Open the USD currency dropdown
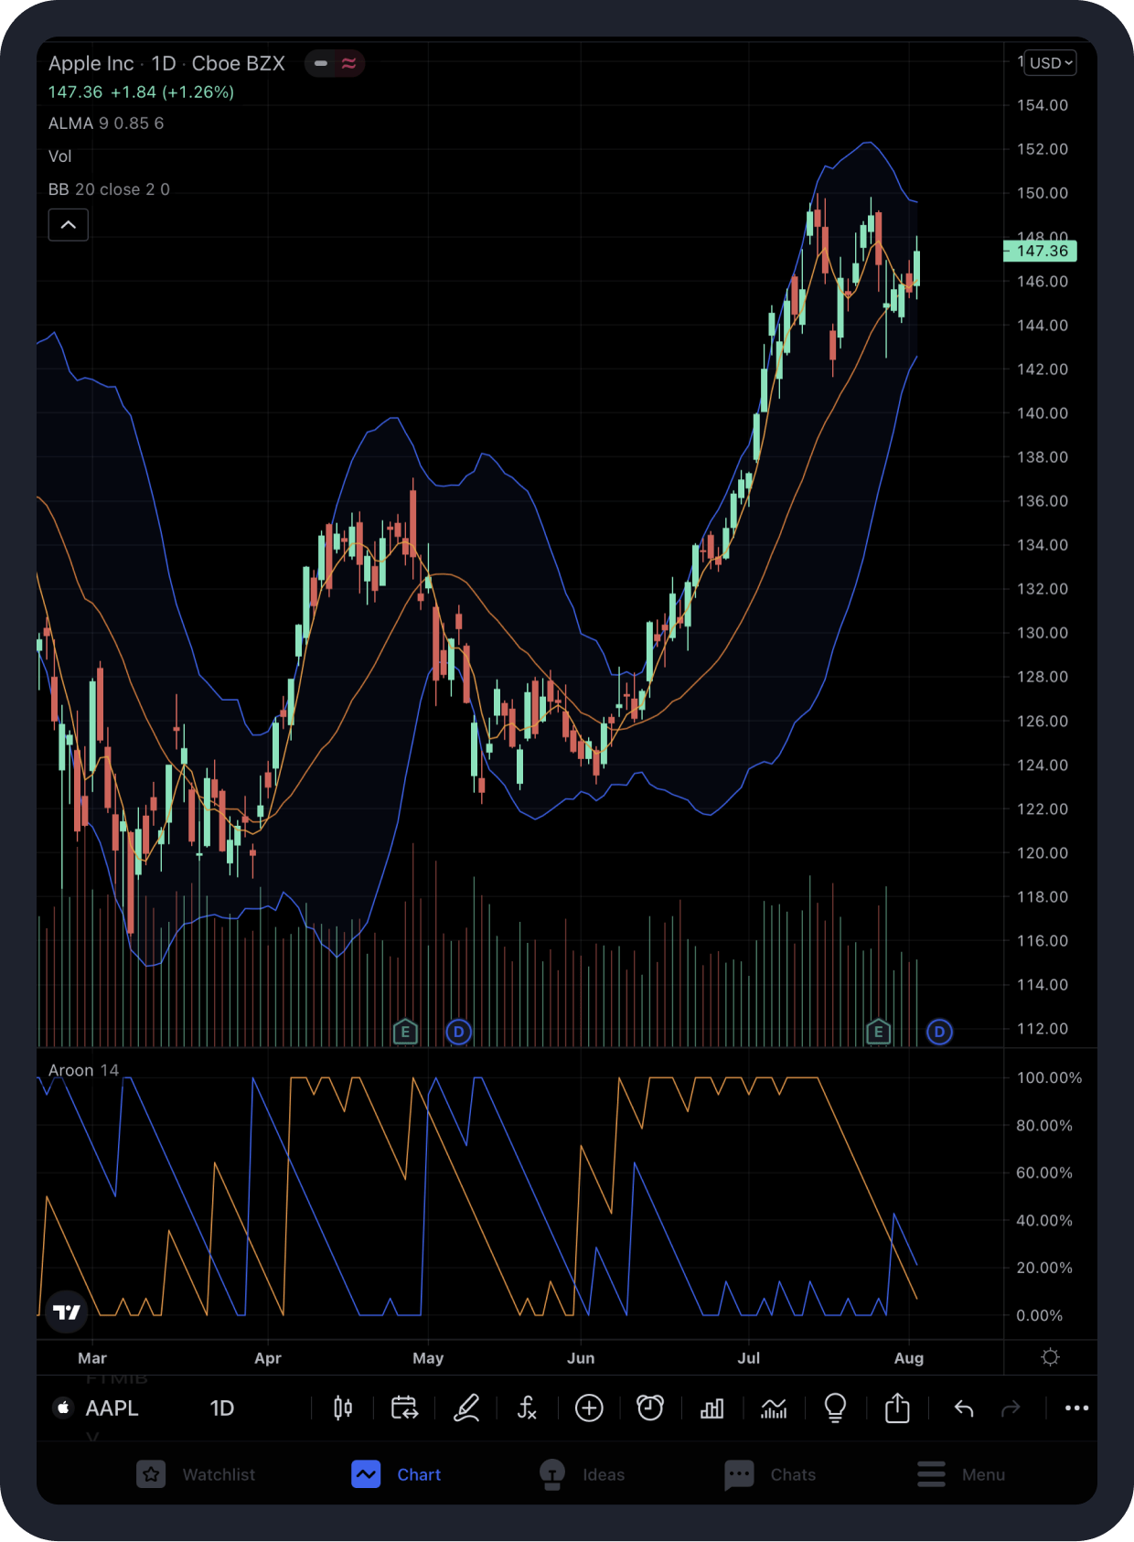Screen dimensions: 1134x1542 (1050, 63)
